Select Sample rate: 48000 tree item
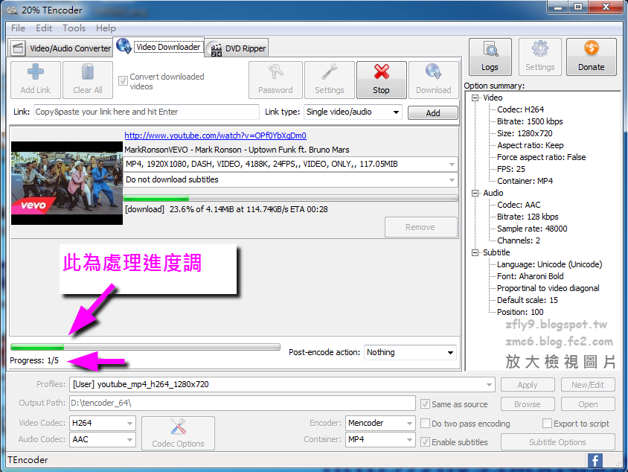The image size is (628, 472). [532, 229]
